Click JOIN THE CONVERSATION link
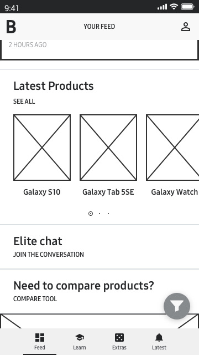Image resolution: width=199 pixels, height=355 pixels. click(49, 254)
